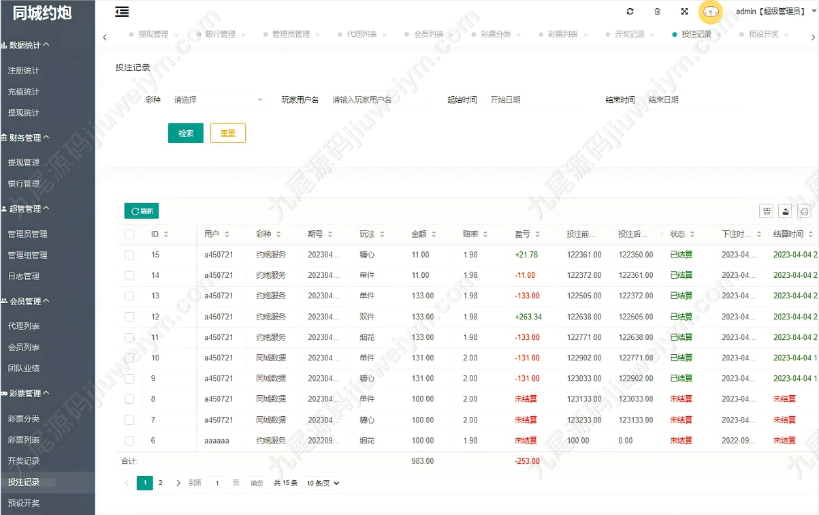819x515 pixels.
Task: Click the green 检索 search button
Action: pos(186,133)
